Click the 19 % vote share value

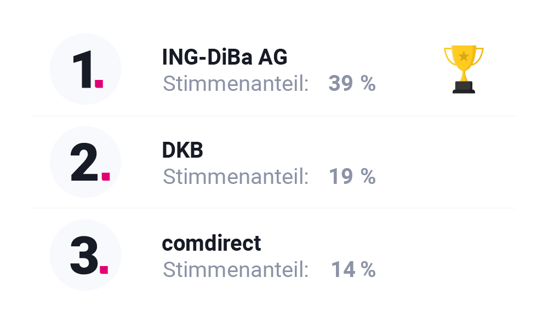(x=352, y=176)
